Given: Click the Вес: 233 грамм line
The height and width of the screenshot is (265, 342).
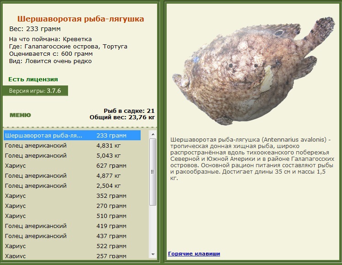Looking at the screenshot, I should 35,29.
